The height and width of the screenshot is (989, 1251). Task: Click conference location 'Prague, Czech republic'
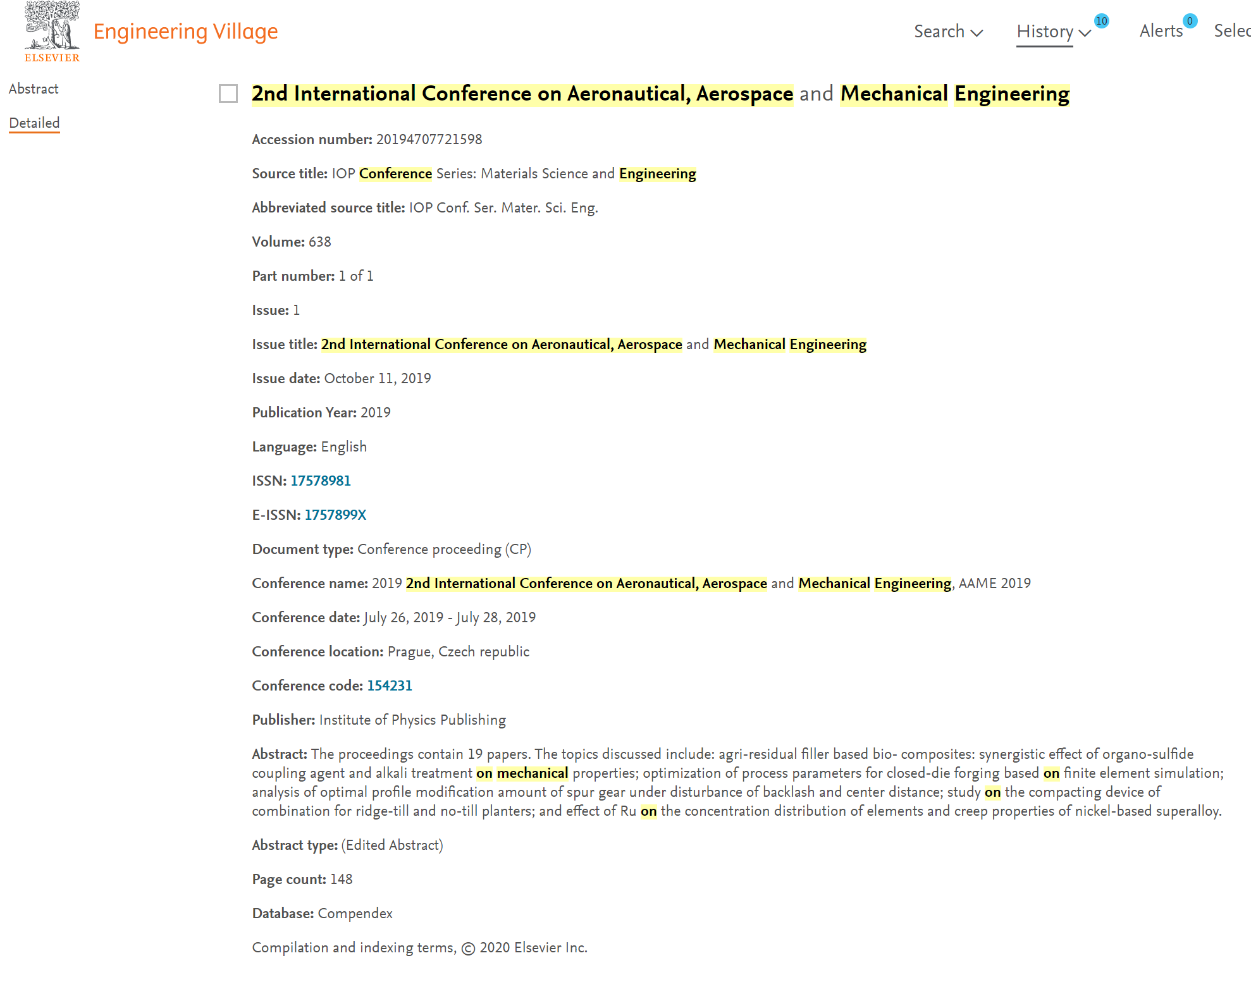coord(459,651)
